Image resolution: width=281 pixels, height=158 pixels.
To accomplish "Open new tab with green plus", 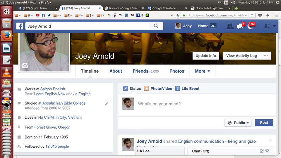I will pyautogui.click(x=236, y=8).
